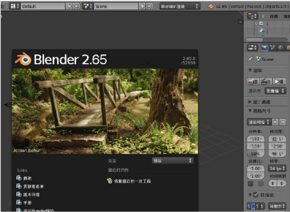Collapse the 抗锯齿 panel triangle
Screen dimensions: 290x212
[x=250, y=195]
